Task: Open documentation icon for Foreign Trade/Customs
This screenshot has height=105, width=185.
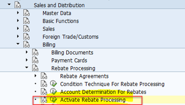Action: [x=26, y=37]
